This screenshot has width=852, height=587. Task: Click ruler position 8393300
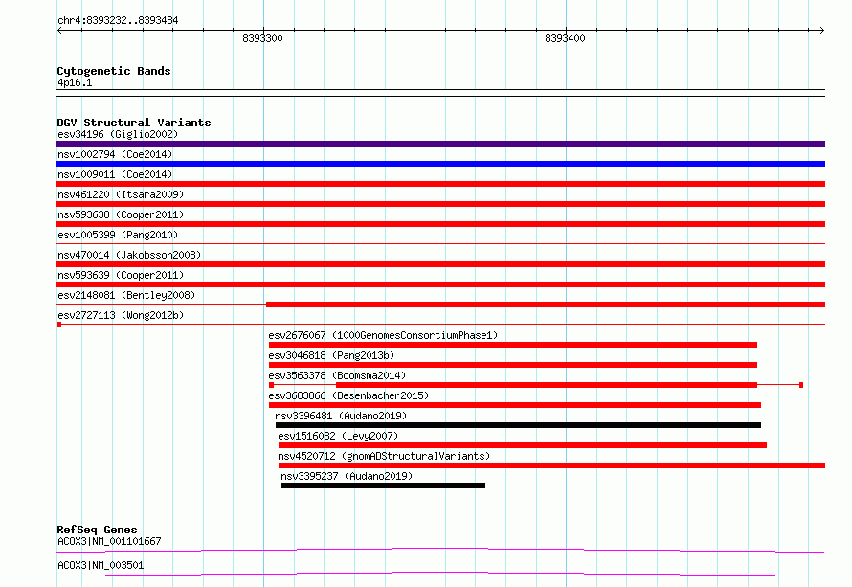[262, 38]
